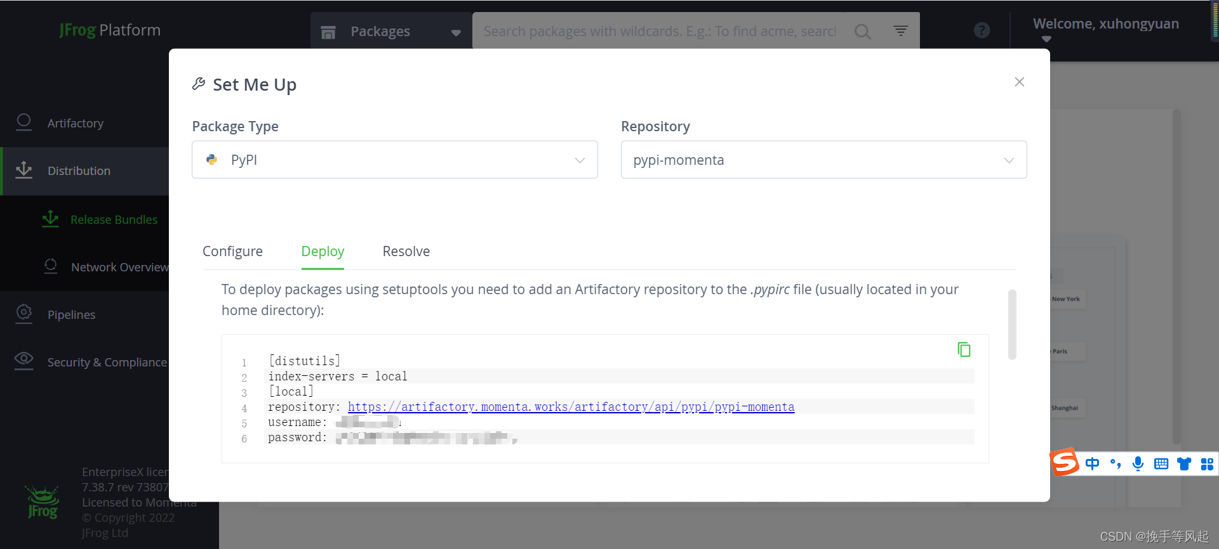The height and width of the screenshot is (549, 1219).
Task: Click the JFrog frog logo in footer
Action: [x=42, y=502]
